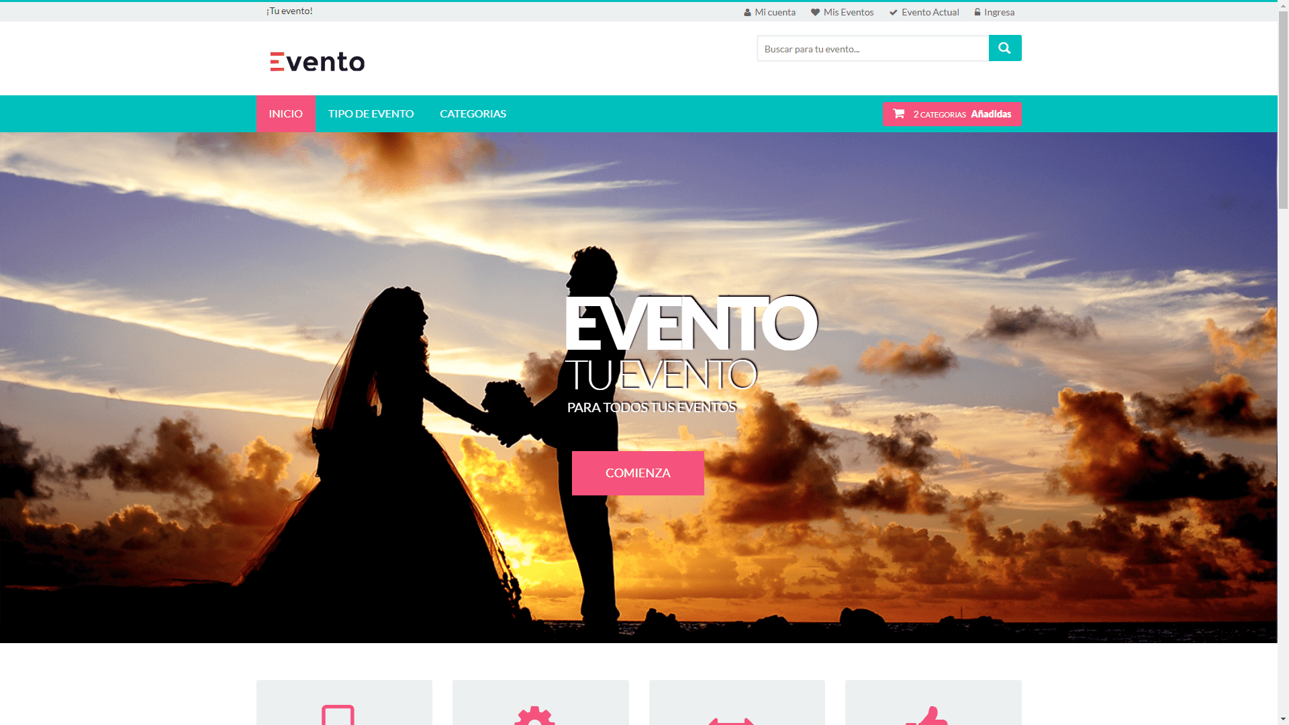Click the page vertical scrollbar thumb
Screen dimensions: 1289x725
pos(1283,111)
